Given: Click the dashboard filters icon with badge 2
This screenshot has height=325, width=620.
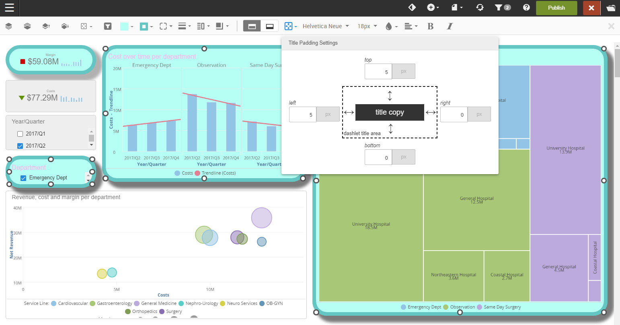Looking at the screenshot, I should 502,8.
